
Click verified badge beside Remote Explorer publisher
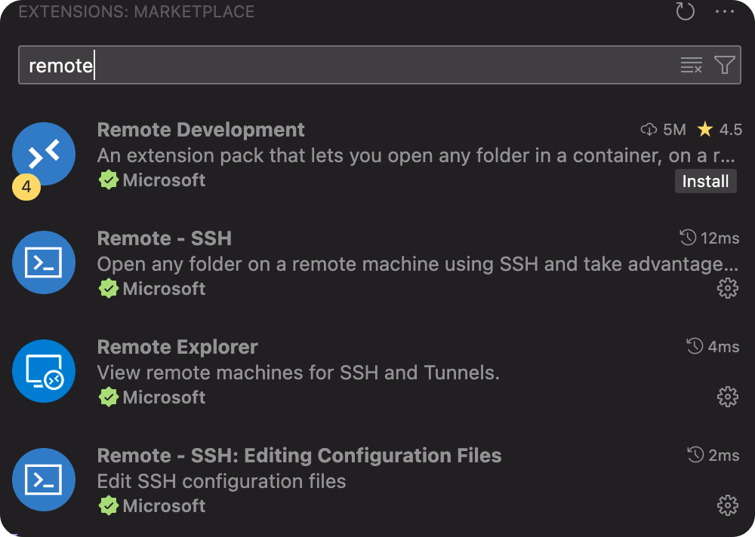[x=108, y=397]
